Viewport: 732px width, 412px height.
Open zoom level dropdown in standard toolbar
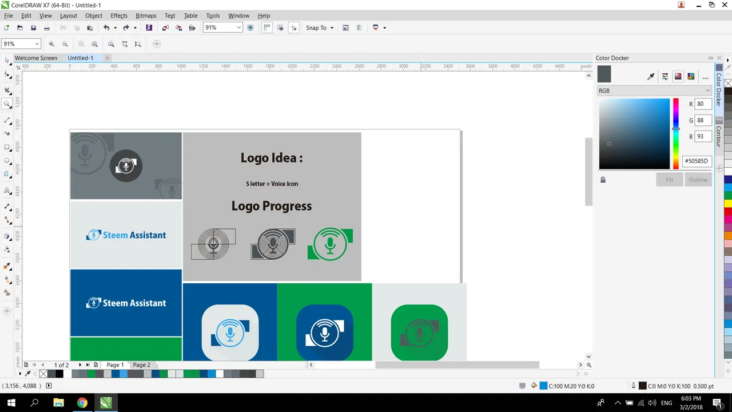pos(238,27)
